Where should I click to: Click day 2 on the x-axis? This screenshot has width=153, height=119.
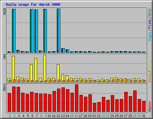pyautogui.click(x=14, y=116)
